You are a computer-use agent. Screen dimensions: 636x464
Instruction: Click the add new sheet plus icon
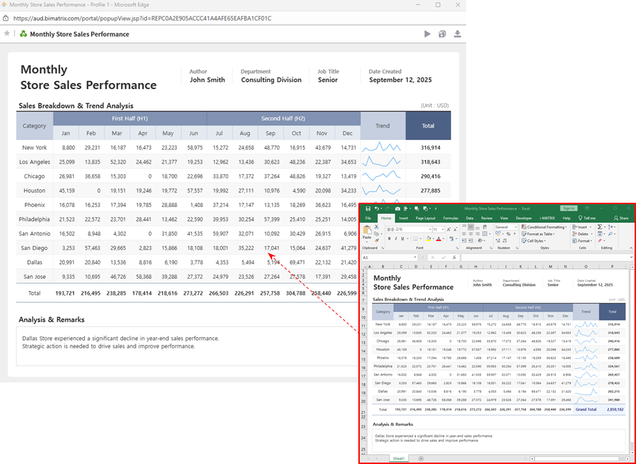click(x=421, y=458)
